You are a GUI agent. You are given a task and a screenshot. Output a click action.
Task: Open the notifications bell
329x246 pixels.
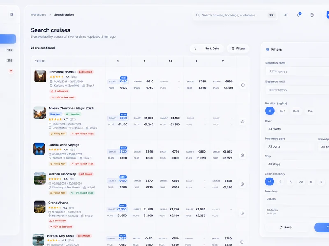299,15
